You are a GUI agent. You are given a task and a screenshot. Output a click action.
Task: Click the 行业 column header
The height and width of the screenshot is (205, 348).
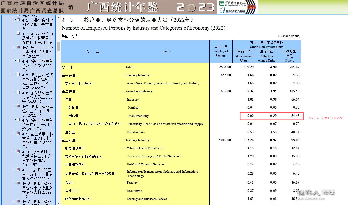coord(93,51)
